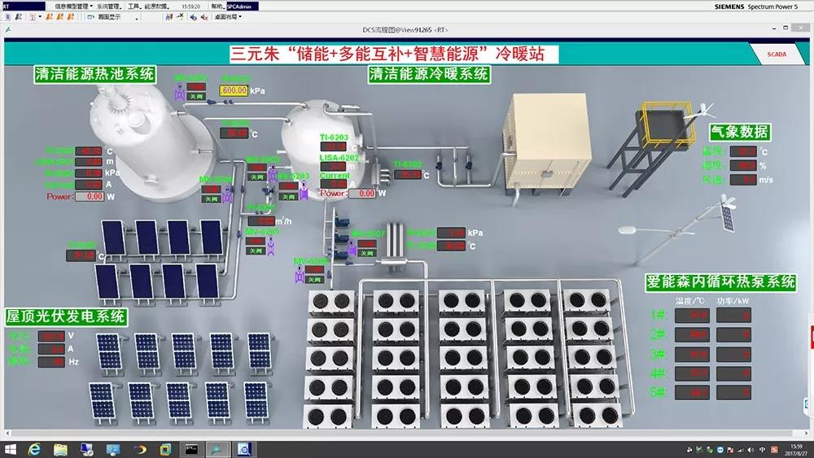This screenshot has height=458, width=814.
Task: Click the SCADA button at top right
Action: pos(777,55)
